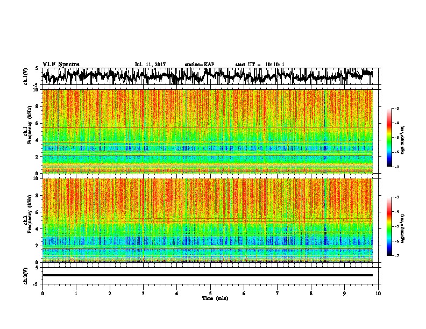Click the 'VLF Spectra' plot title
Viewport: 426px width, 329px height.
pyautogui.click(x=61, y=65)
